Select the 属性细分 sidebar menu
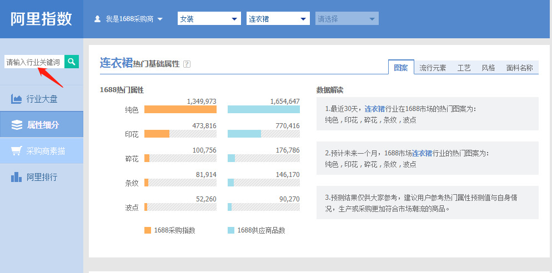552x273 pixels. click(x=42, y=124)
